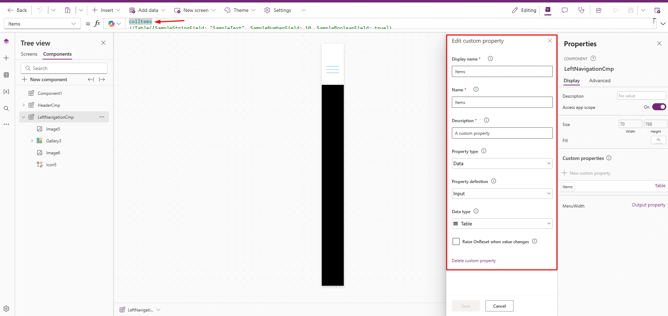Click the Insert plus icon in sidebar
Image resolution: width=668 pixels, height=316 pixels.
[x=6, y=58]
